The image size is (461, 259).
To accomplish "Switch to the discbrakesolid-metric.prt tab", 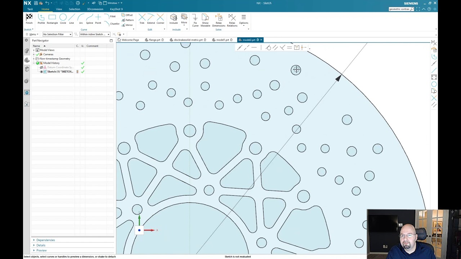I will point(188,40).
